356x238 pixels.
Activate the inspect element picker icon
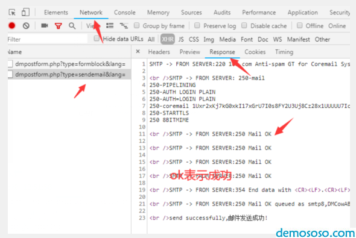[x=12, y=12]
